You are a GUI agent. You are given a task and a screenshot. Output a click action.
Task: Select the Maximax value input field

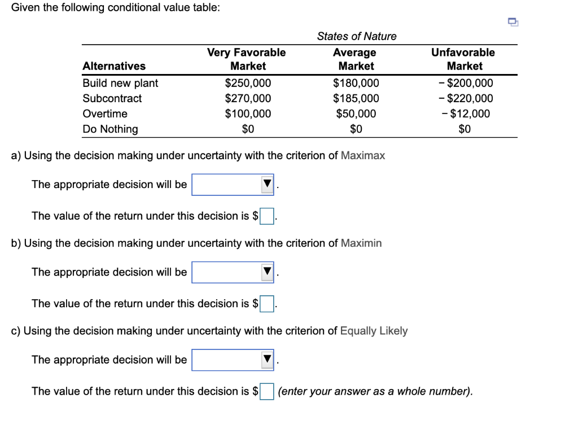coord(266,215)
